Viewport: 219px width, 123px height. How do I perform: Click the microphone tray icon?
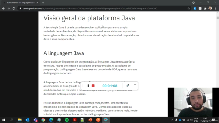click(176, 120)
